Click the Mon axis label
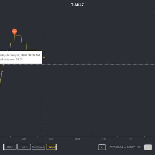This screenshot has height=155, width=155. 24,139
